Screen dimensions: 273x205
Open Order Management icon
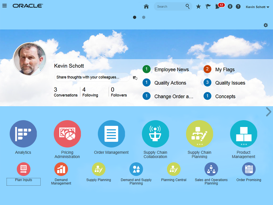point(111,134)
